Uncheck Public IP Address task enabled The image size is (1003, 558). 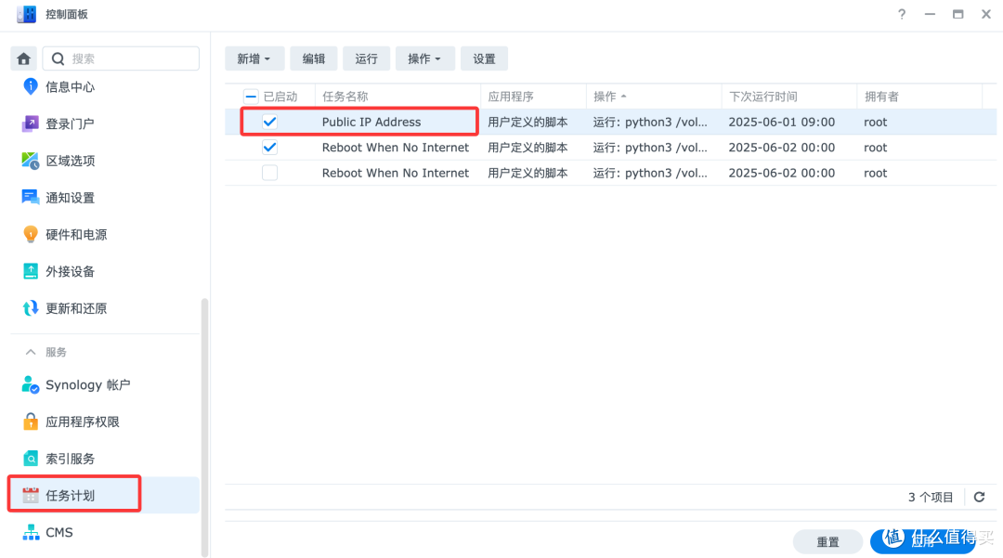270,122
